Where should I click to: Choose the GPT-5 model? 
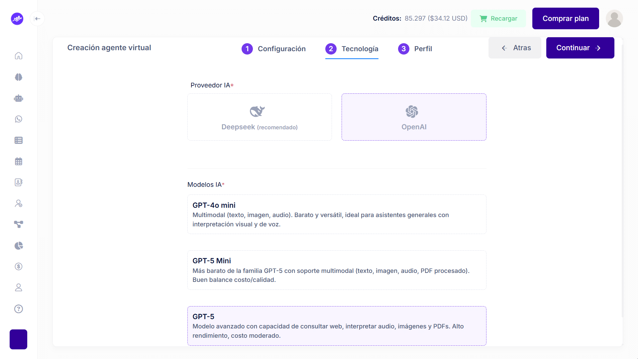coord(337,326)
